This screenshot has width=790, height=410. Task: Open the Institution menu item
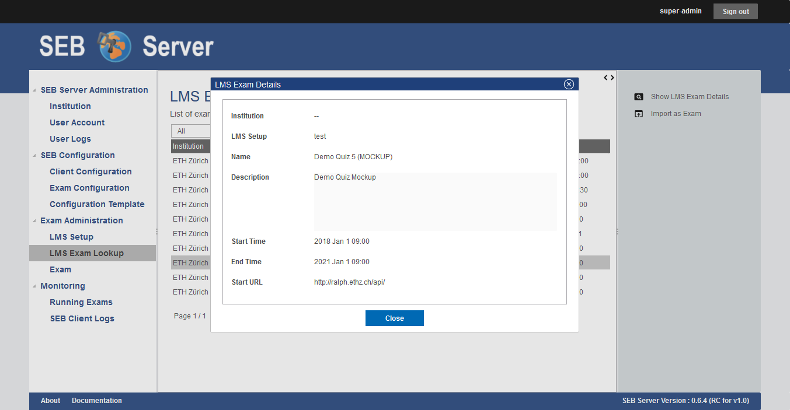[70, 106]
